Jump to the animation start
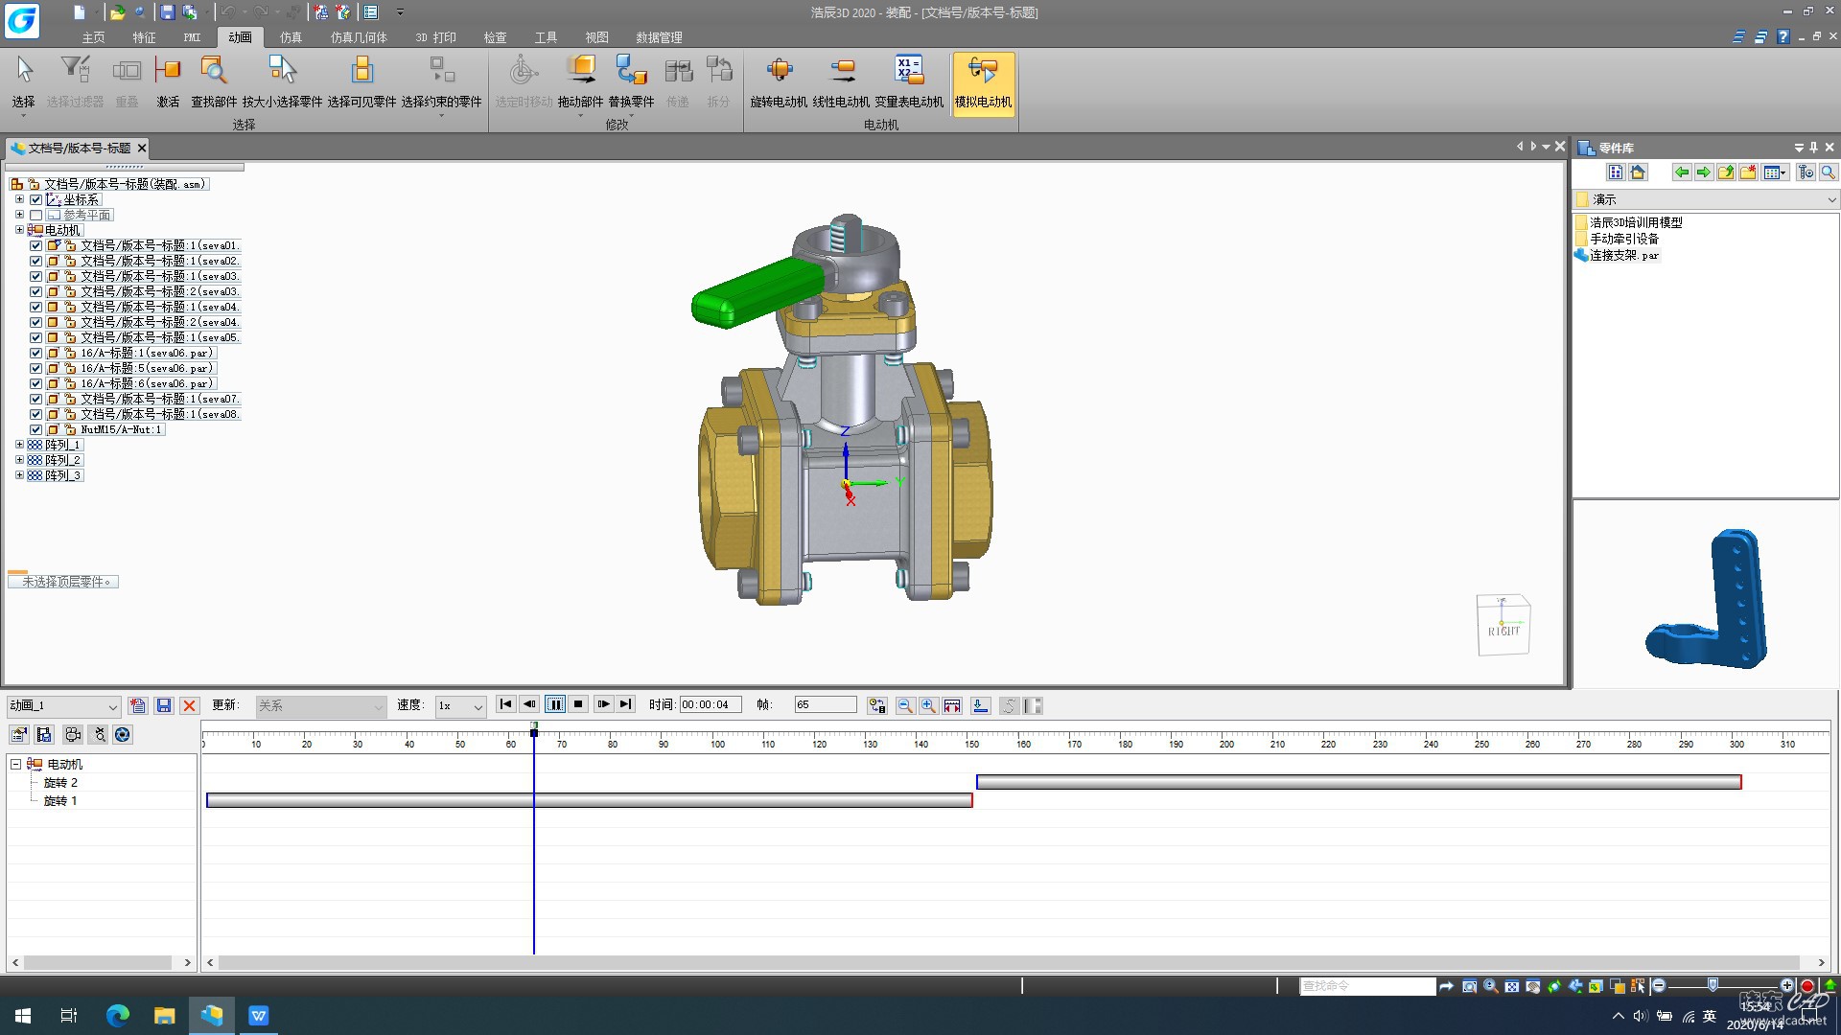This screenshot has width=1841, height=1035. point(506,704)
